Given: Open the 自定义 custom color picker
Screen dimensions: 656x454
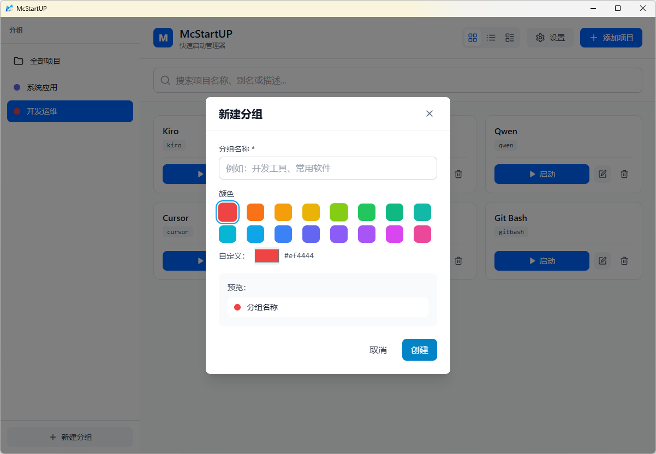Looking at the screenshot, I should (267, 256).
